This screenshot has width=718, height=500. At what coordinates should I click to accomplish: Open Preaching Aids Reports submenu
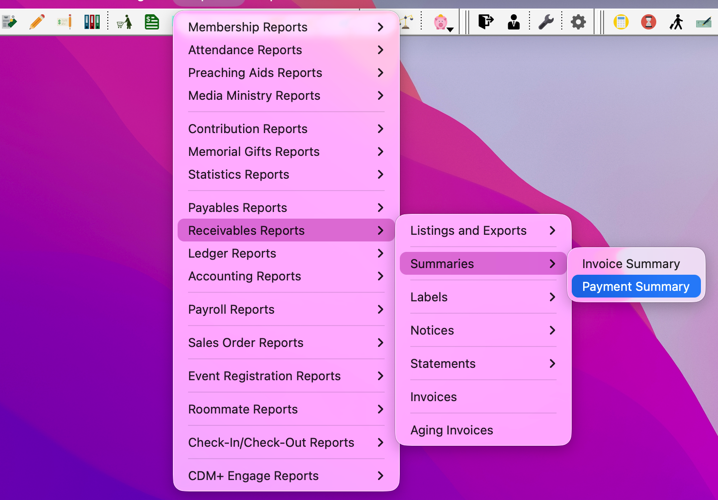[286, 73]
